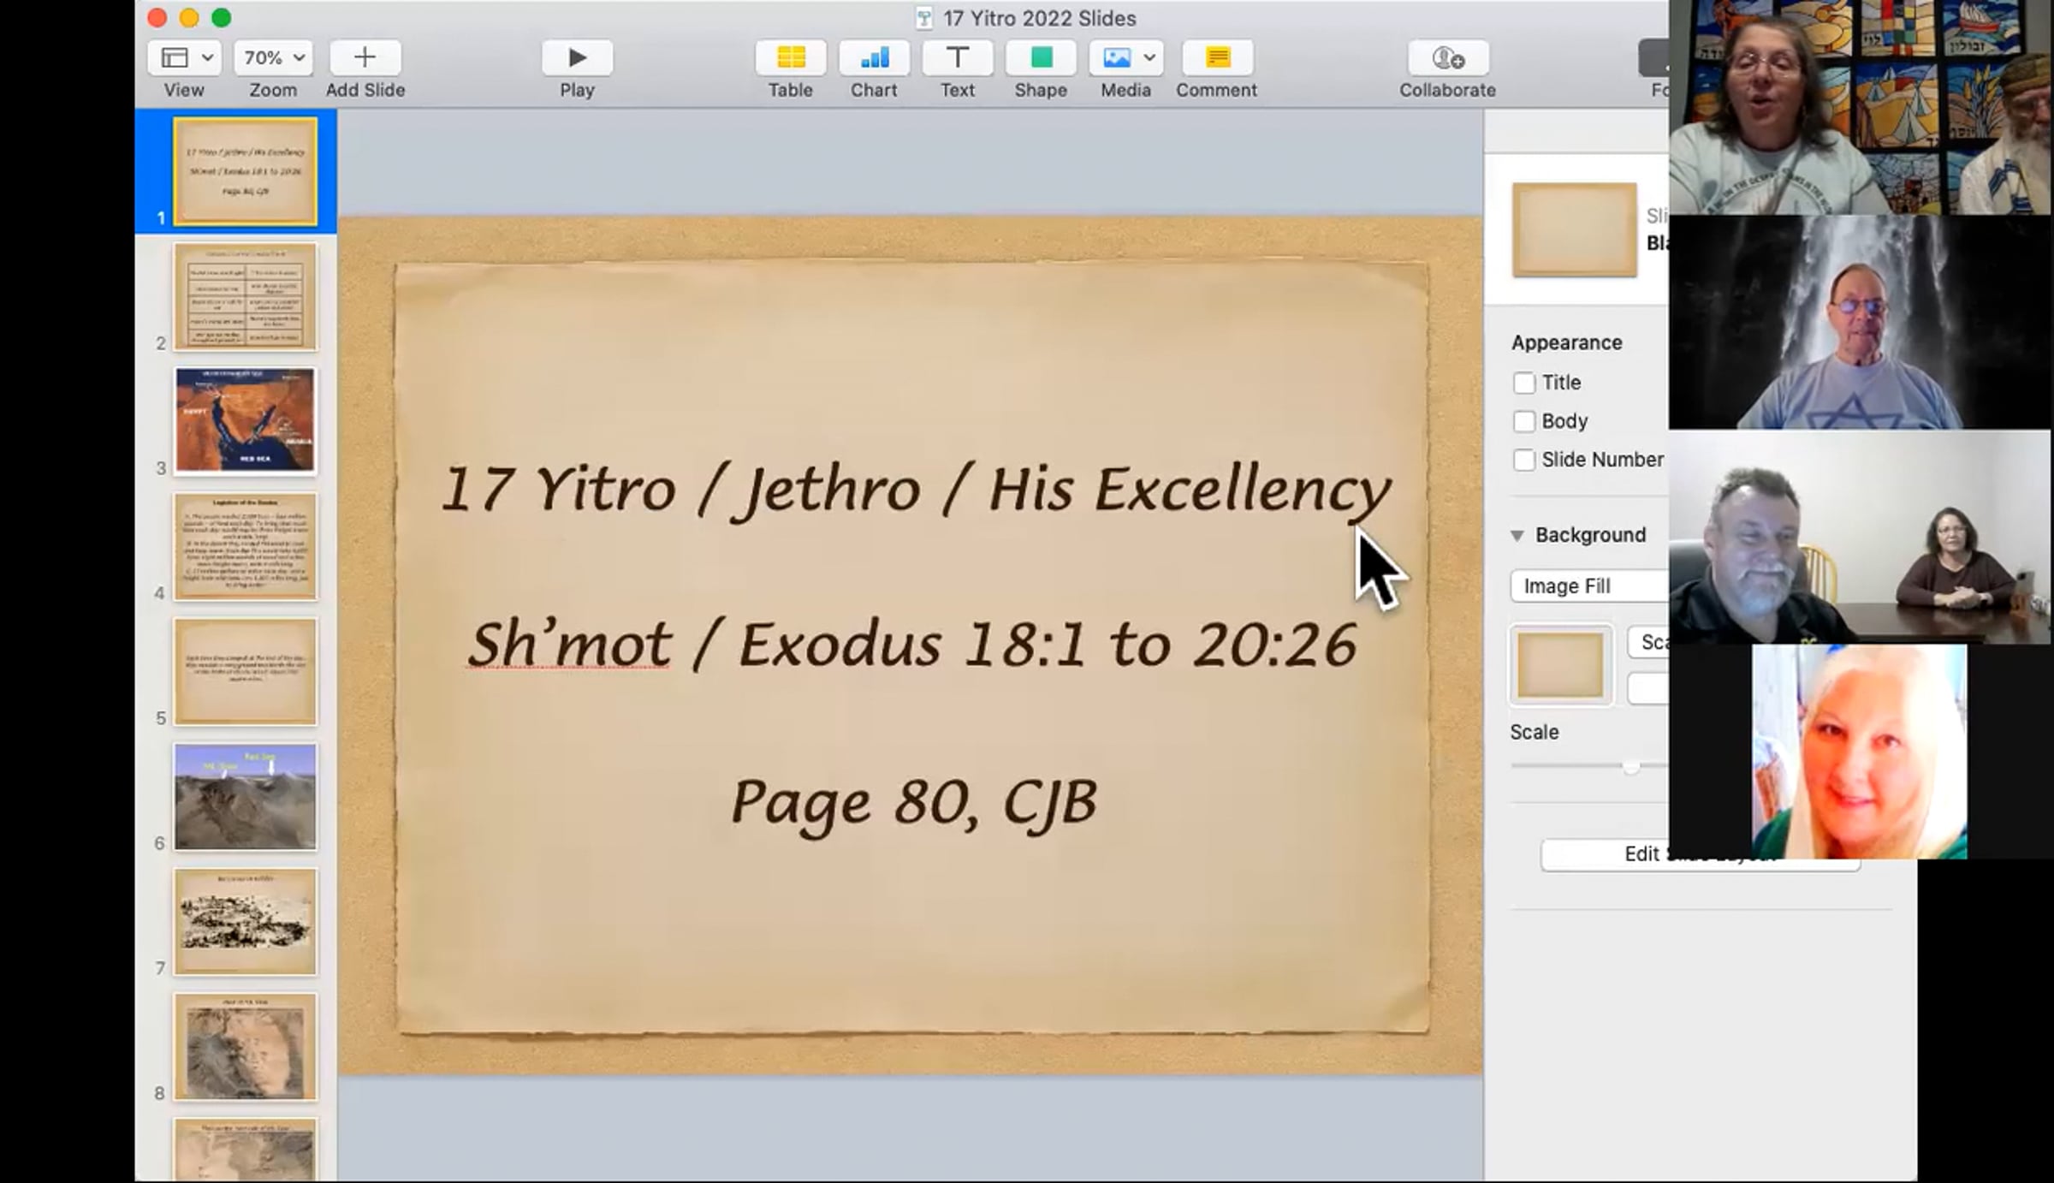Click the Add Slide plus icon
Screen dimensions: 2054x1183
pyautogui.click(x=365, y=57)
